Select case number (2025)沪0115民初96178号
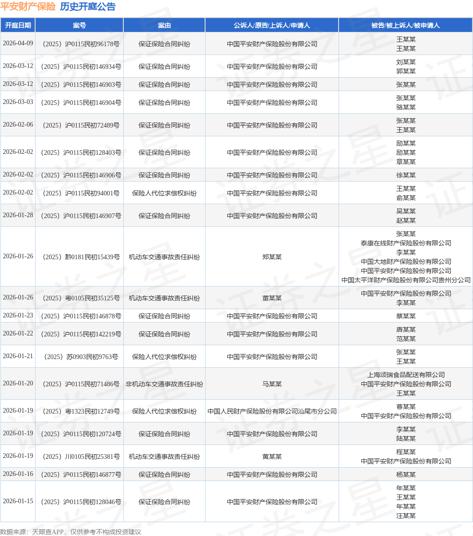The width and height of the screenshot is (473, 536). [81, 44]
